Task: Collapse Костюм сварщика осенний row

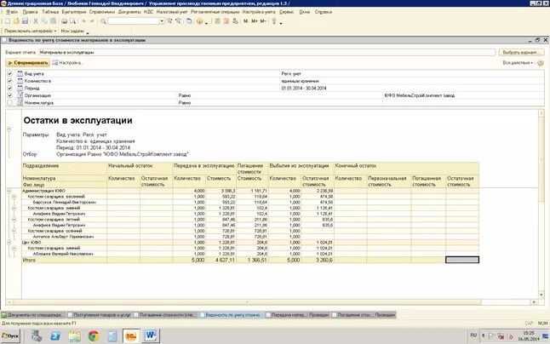Action: (x=14, y=231)
